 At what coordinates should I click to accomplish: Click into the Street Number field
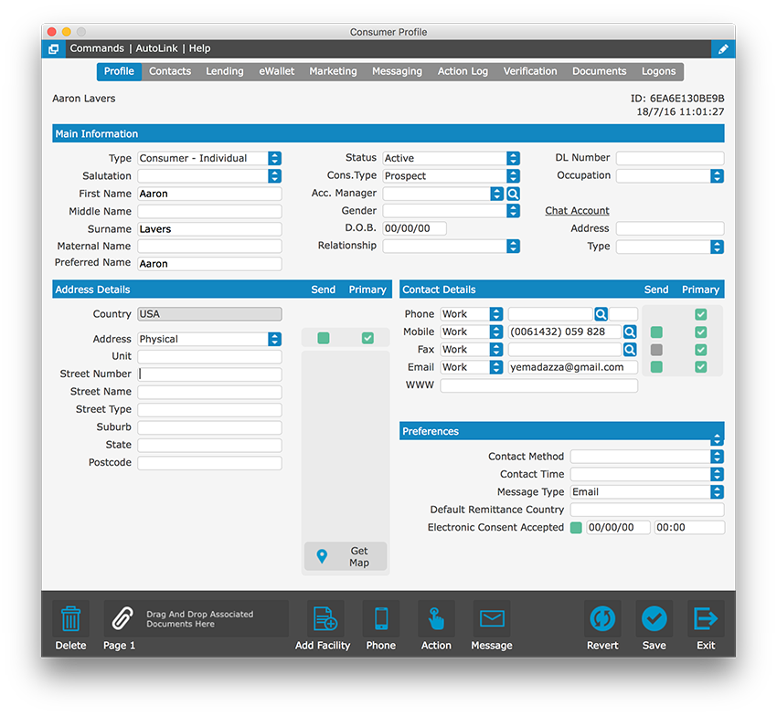(x=209, y=374)
